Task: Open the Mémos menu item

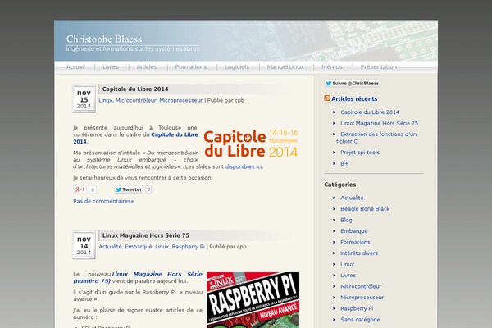Action: click(332, 67)
